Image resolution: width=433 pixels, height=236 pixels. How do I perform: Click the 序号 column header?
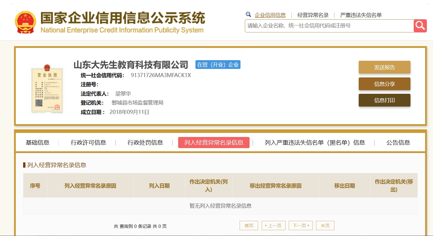pos(35,186)
